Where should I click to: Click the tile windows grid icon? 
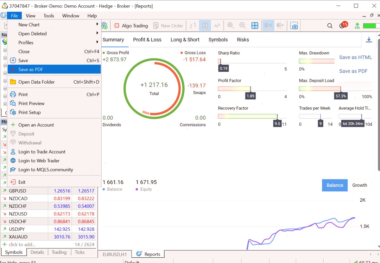click(x=255, y=26)
